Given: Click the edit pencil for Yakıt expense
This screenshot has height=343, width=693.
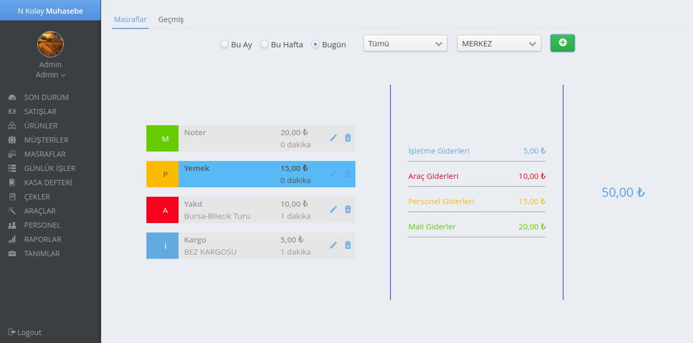Looking at the screenshot, I should pyautogui.click(x=333, y=209).
